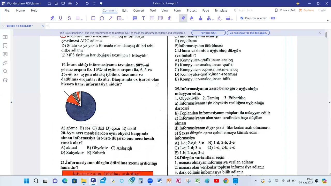Select the Eraser tool
Image resolution: width=331 pixels, height=186 pixels.
coord(192,18)
